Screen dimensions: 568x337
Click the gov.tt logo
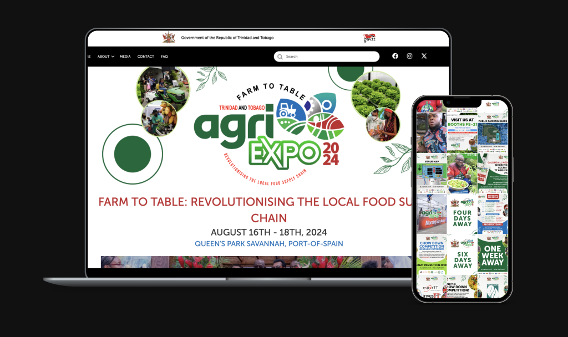(x=369, y=38)
